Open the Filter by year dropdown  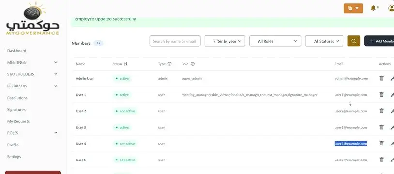coord(225,41)
